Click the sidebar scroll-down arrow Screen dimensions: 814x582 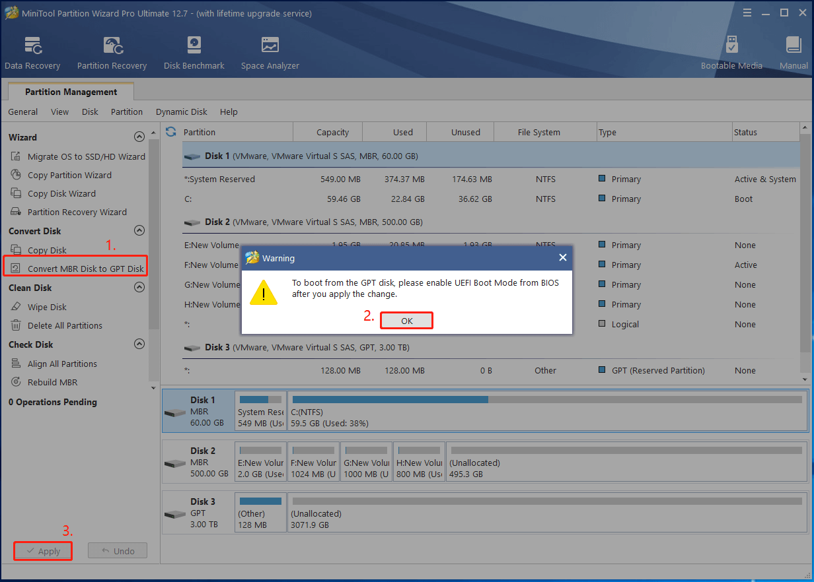(154, 388)
